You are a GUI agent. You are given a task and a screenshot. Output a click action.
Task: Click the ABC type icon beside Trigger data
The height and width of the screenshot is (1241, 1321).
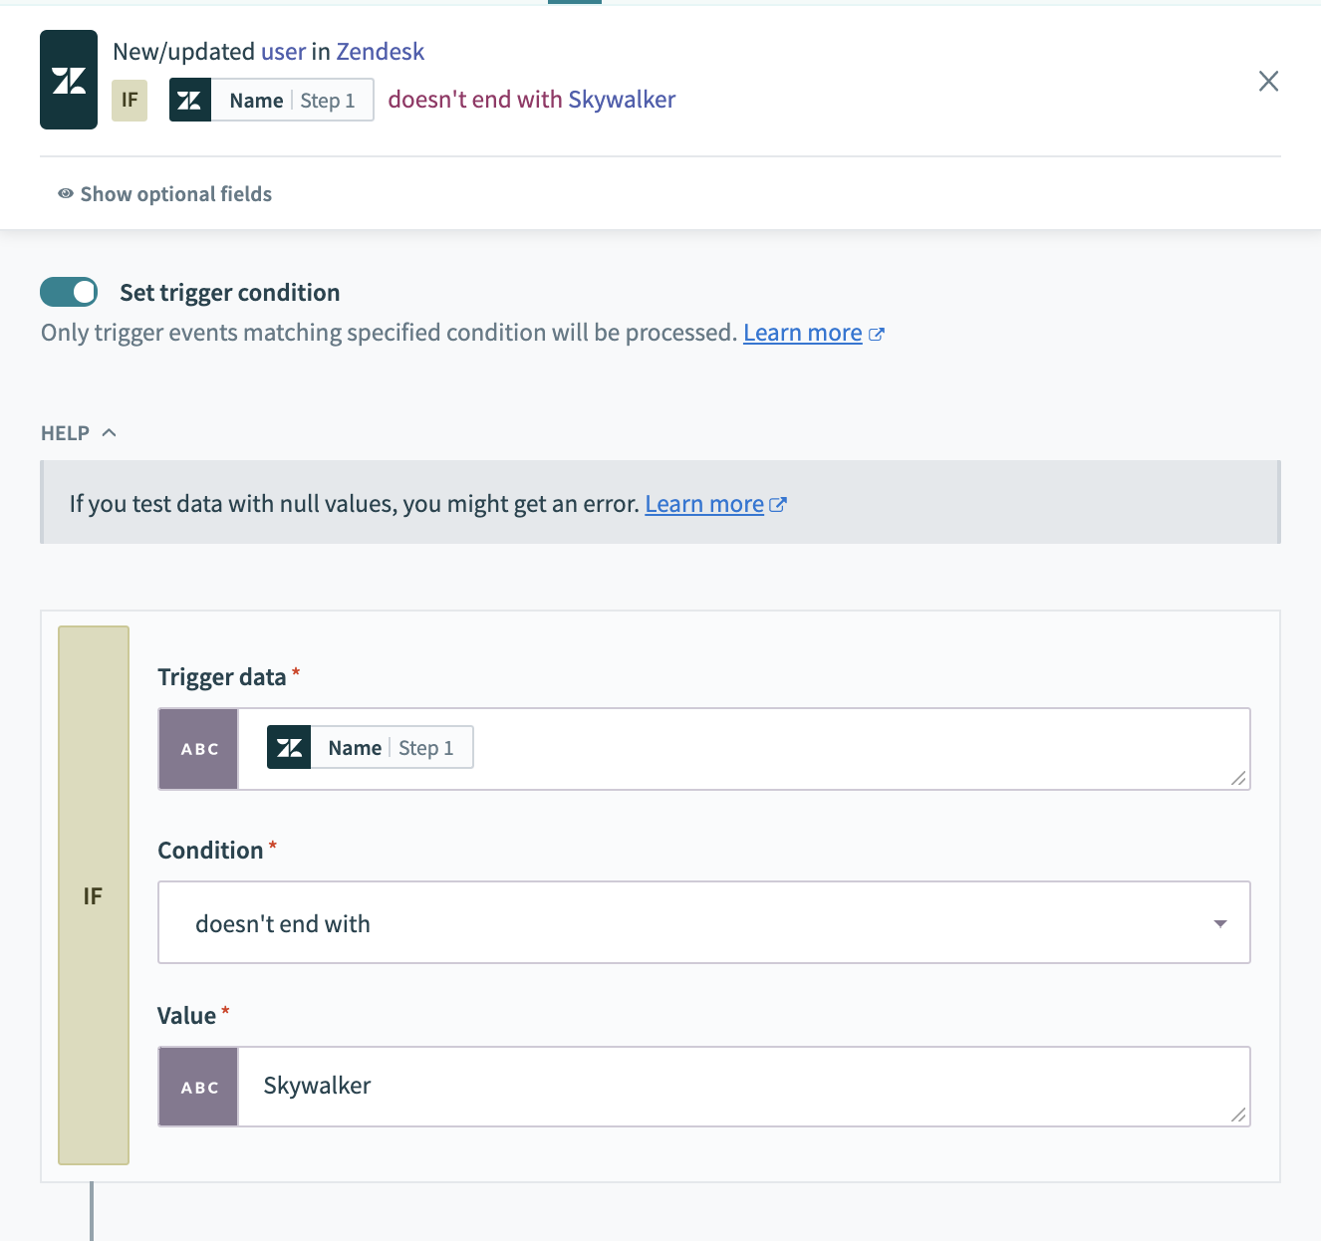tap(199, 749)
